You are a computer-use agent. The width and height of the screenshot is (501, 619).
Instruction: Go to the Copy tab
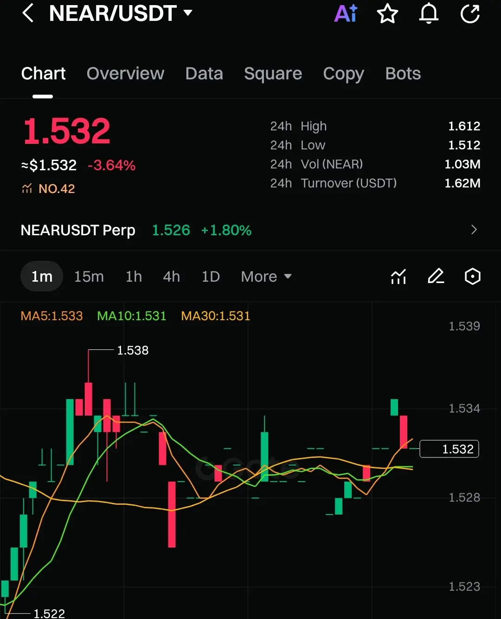click(x=343, y=74)
